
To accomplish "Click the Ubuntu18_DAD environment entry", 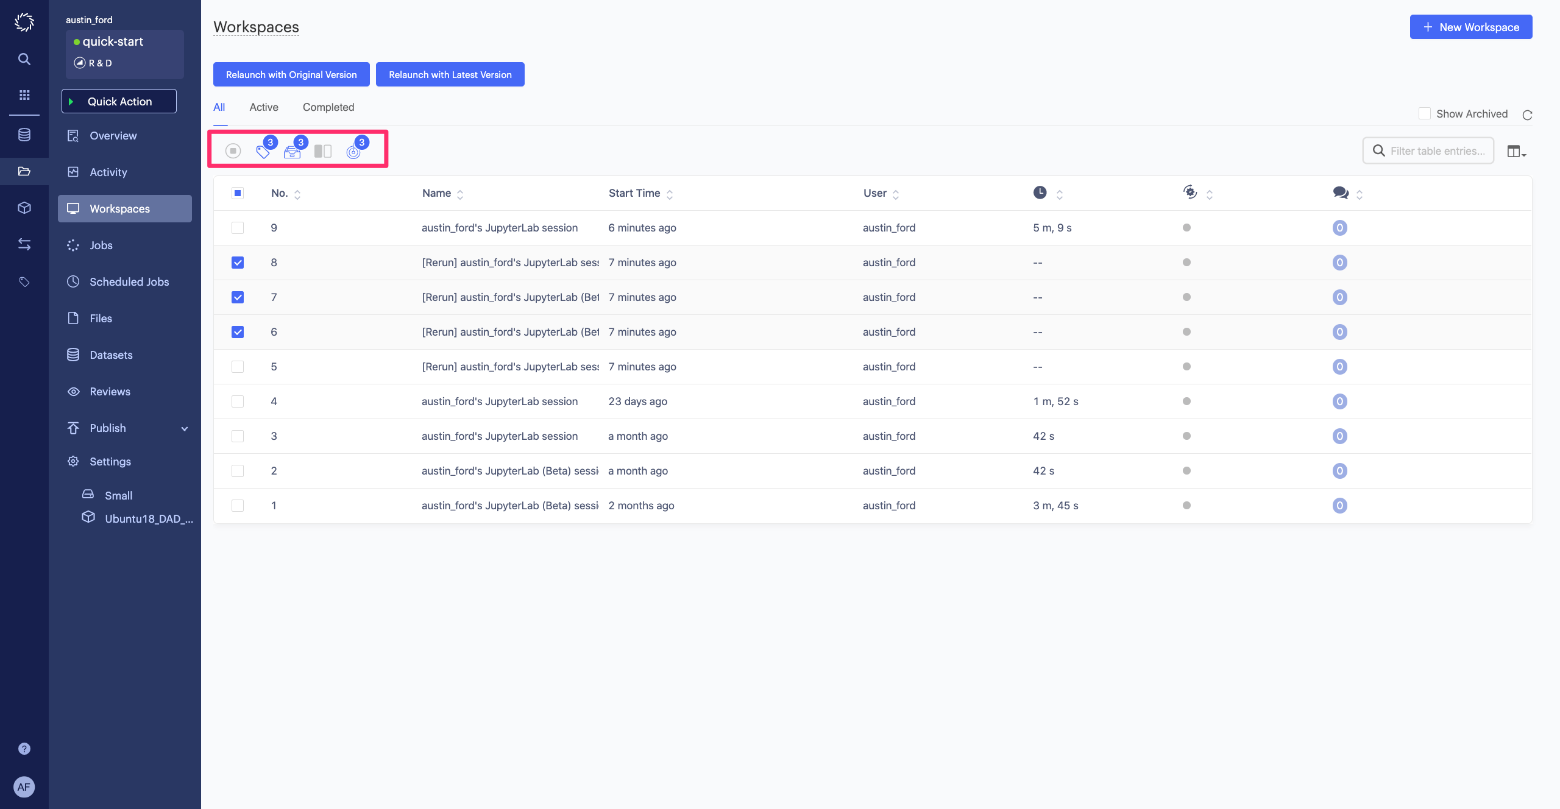I will coord(138,518).
